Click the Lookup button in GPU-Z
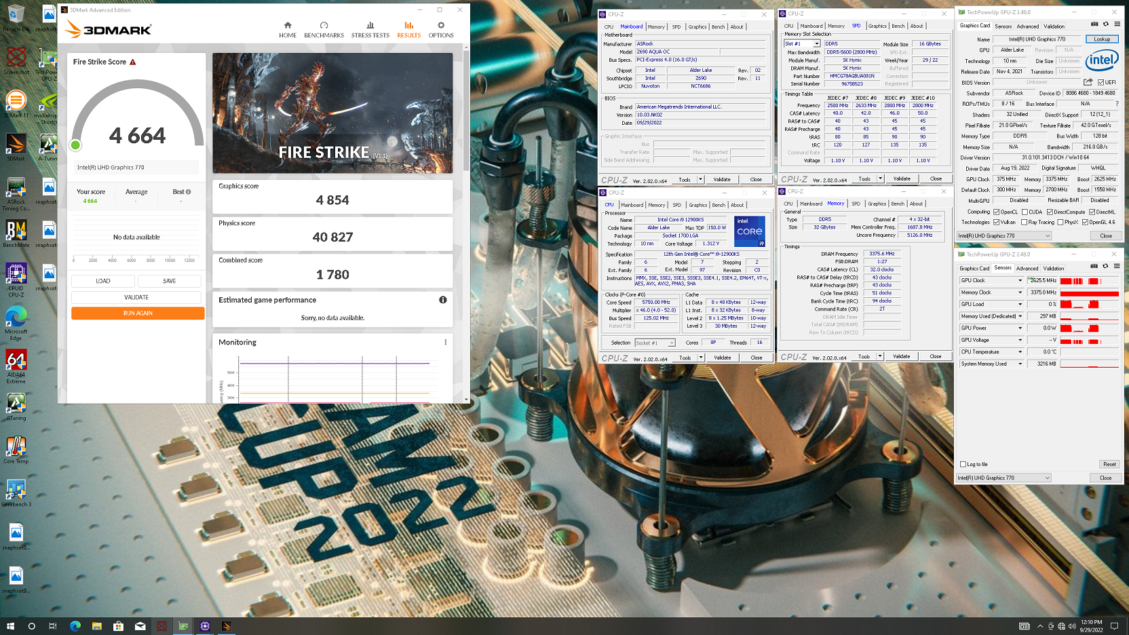Screen dimensions: 1129x635 tap(1102, 39)
